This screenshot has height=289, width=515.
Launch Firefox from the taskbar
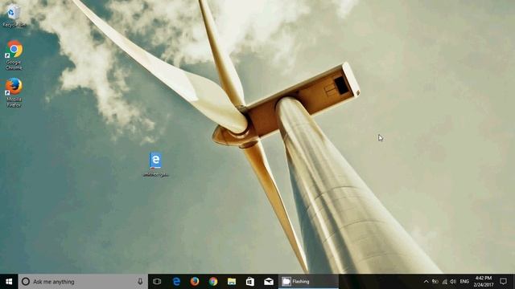pos(195,282)
